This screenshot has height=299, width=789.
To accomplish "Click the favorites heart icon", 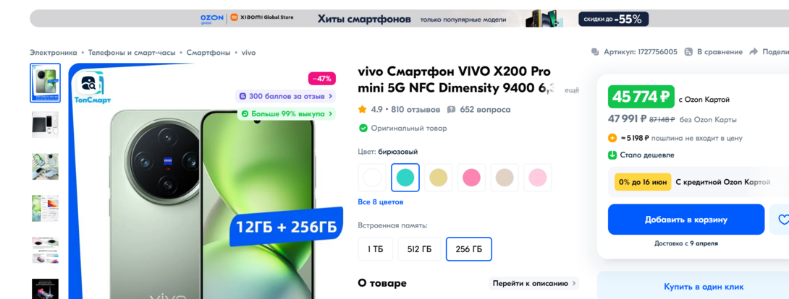I will (782, 220).
